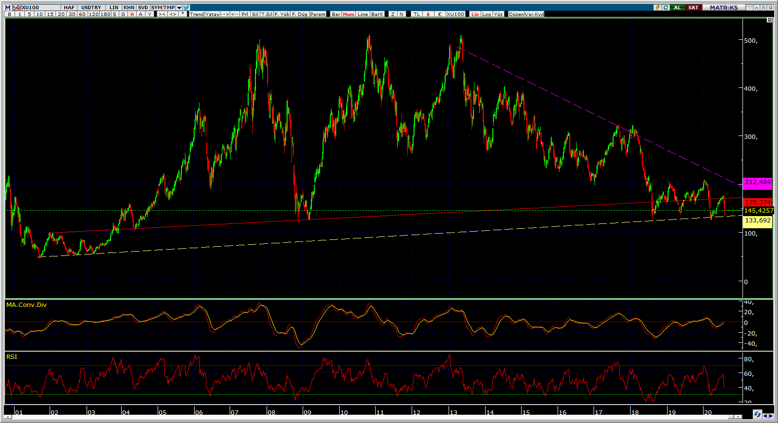Open the Param menu
This screenshot has height=423, width=778.
(x=318, y=14)
